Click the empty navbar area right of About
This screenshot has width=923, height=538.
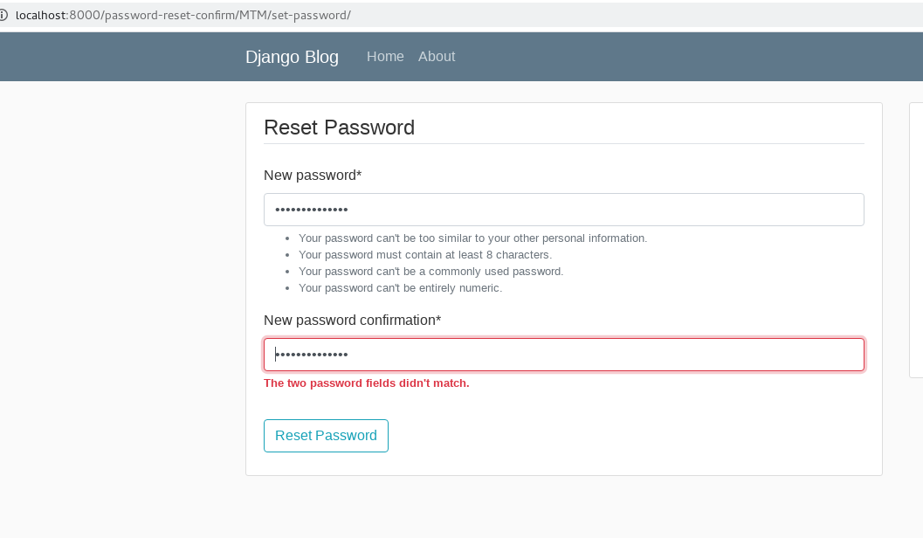(681, 57)
